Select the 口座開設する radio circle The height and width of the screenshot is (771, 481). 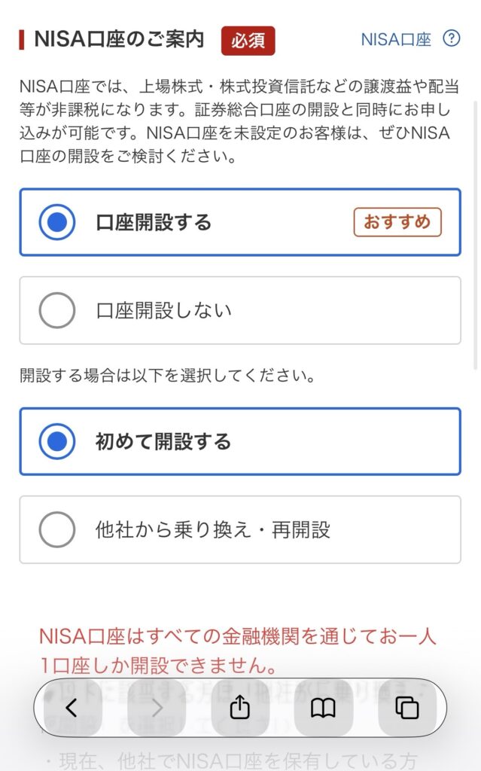pos(57,222)
